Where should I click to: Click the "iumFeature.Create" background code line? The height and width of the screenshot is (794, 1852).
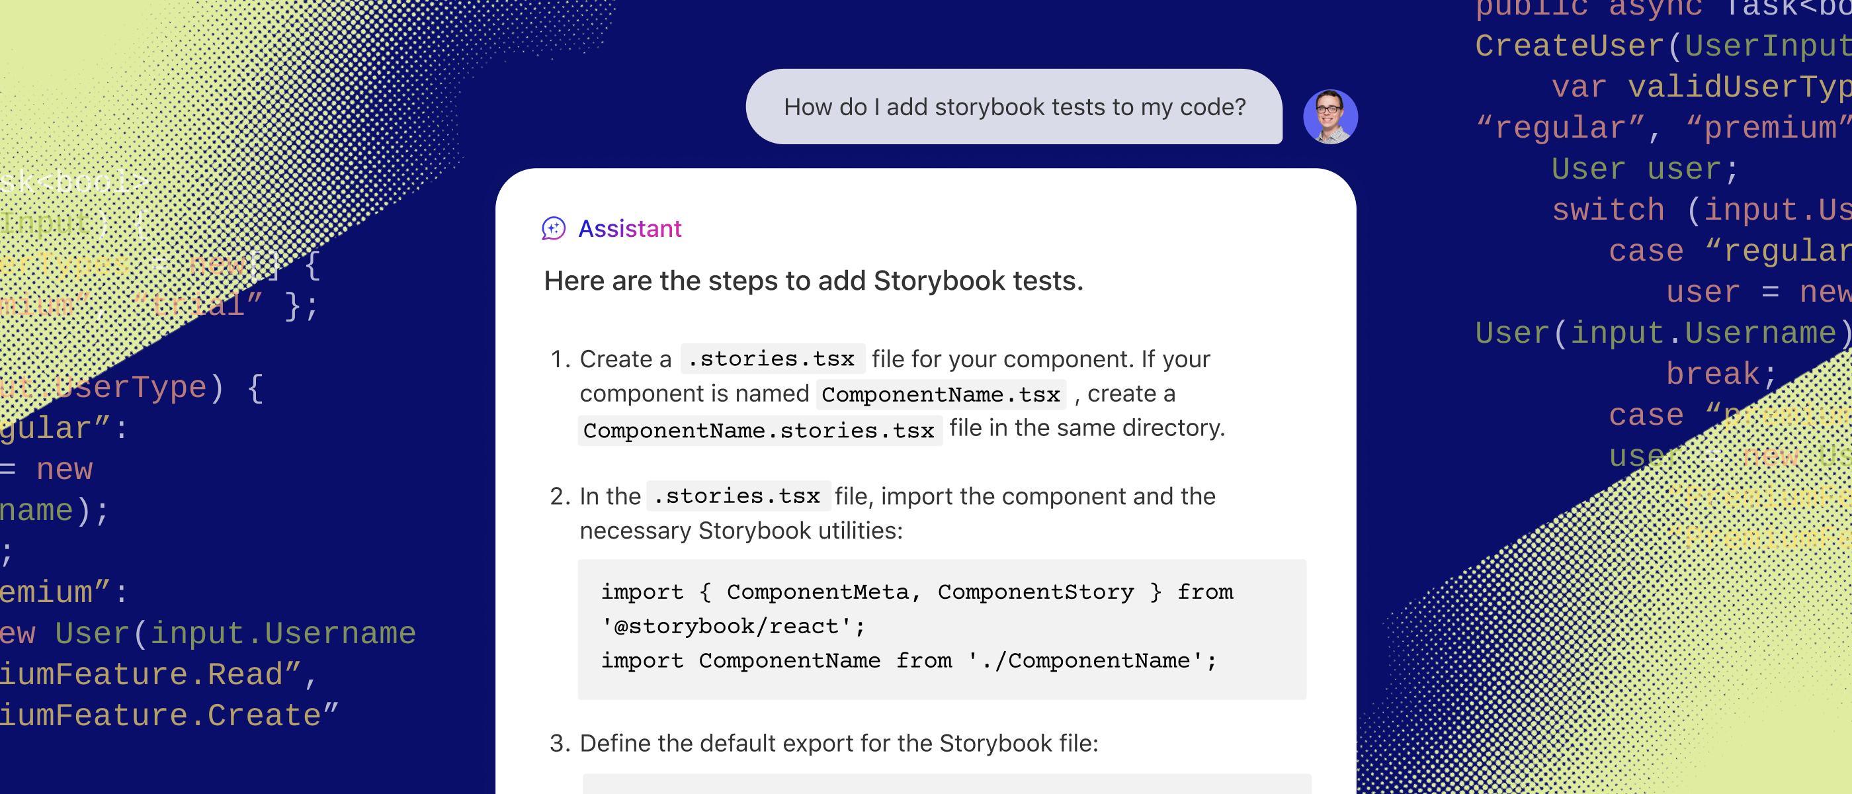click(x=168, y=715)
